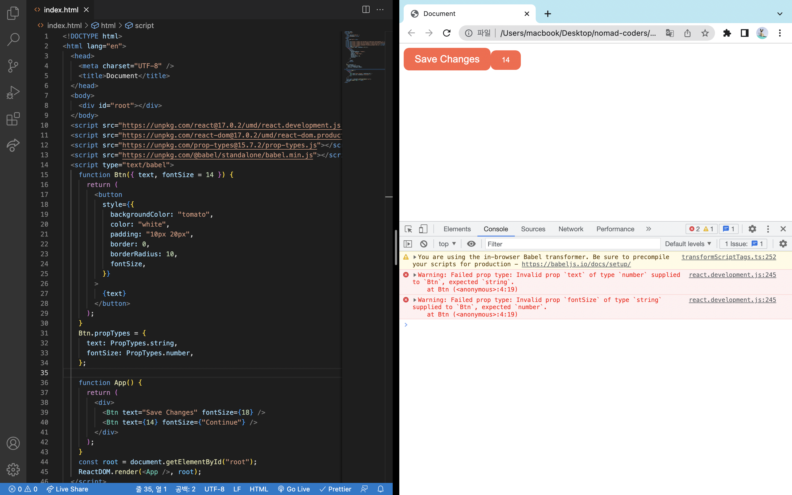Screen dimensions: 792x495
Task: Change language mode HTML in status bar
Action: [259, 489]
